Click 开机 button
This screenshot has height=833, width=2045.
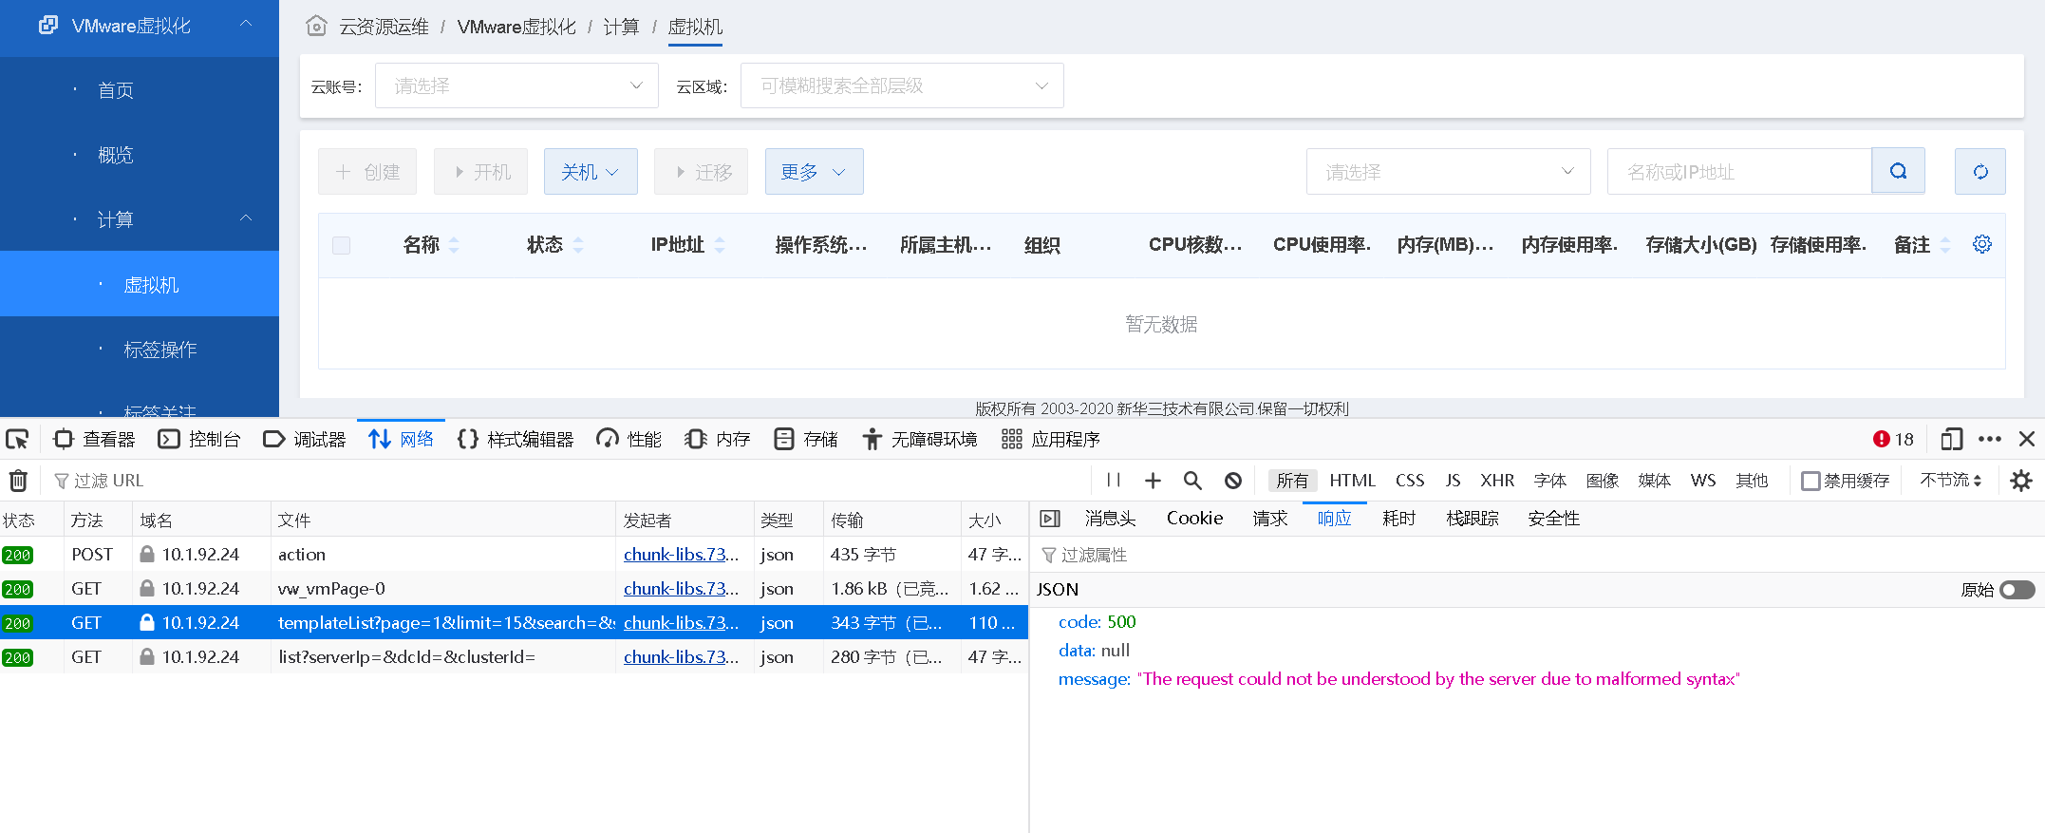pyautogui.click(x=481, y=172)
